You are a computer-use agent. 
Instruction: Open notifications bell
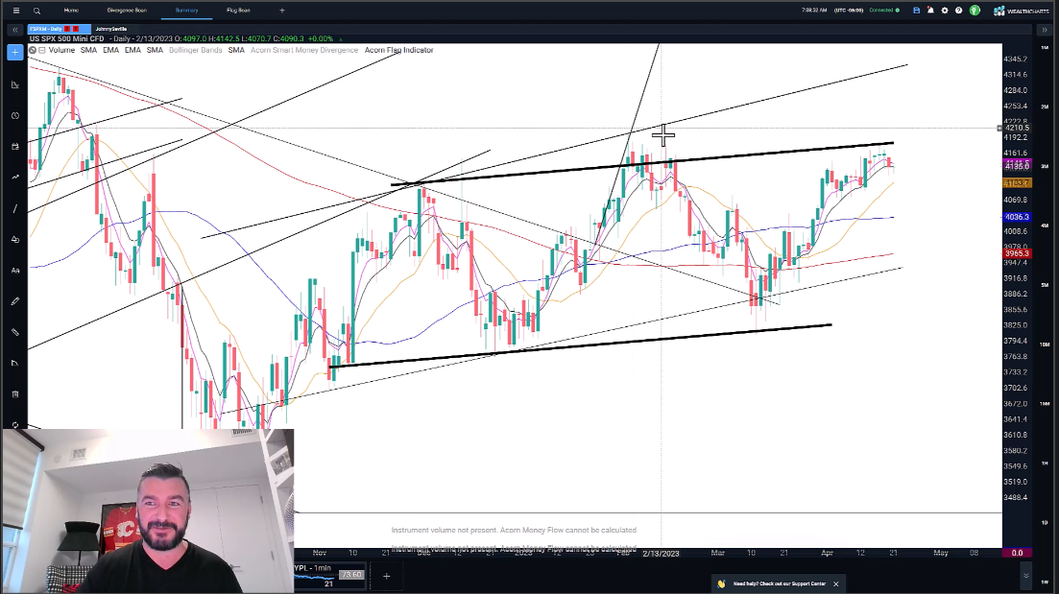[930, 11]
